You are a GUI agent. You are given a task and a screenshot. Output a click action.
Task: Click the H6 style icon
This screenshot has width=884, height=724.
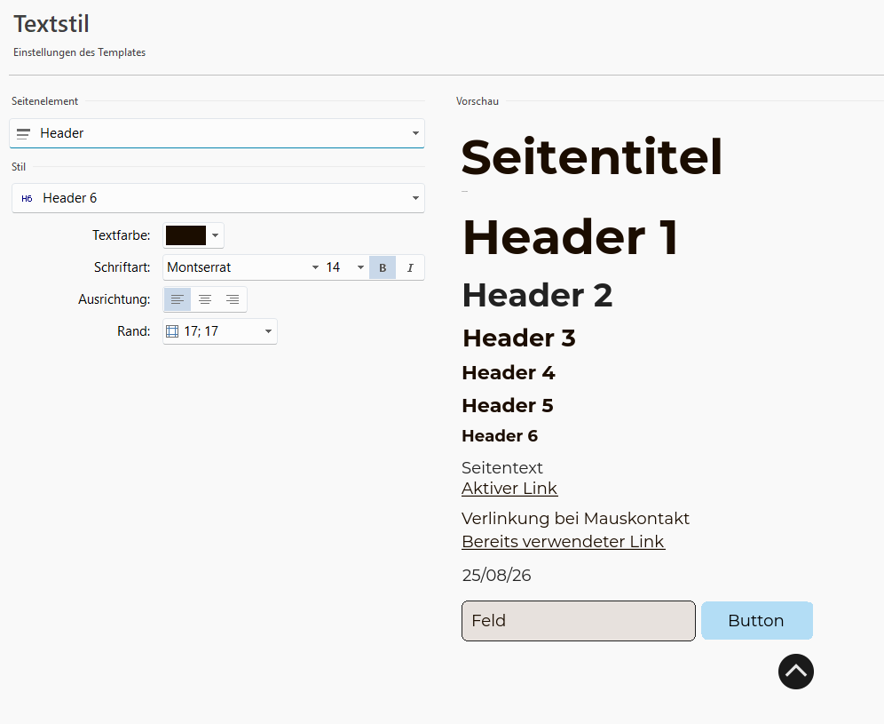point(27,199)
